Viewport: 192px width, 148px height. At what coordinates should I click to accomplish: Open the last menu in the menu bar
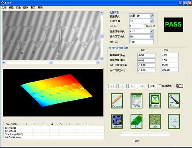(40, 8)
